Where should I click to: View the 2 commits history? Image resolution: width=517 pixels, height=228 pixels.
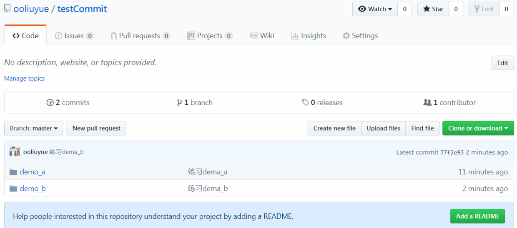pyautogui.click(x=68, y=102)
